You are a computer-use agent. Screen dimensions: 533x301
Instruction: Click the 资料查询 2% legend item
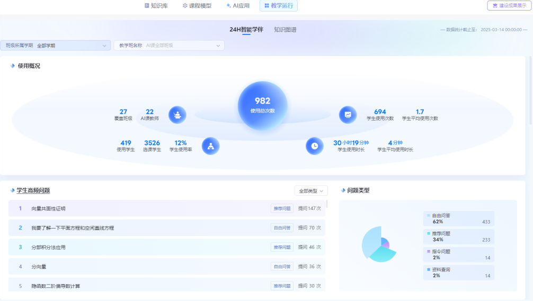click(x=458, y=272)
